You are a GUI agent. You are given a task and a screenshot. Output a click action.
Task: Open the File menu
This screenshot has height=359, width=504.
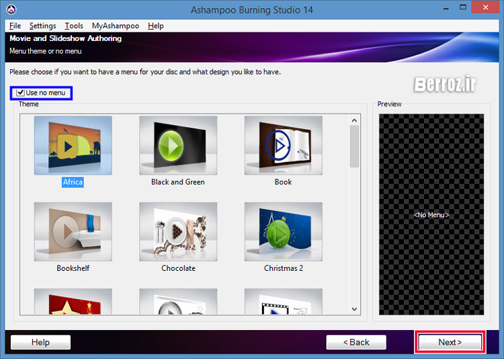click(x=15, y=26)
